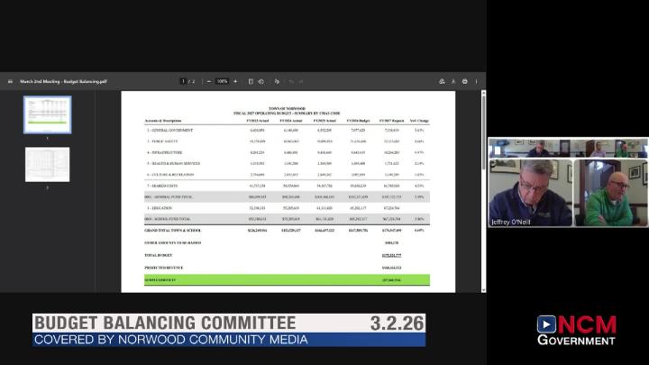Click the meeting room camera view
The width and height of the screenshot is (649, 365).
pyautogui.click(x=568, y=148)
